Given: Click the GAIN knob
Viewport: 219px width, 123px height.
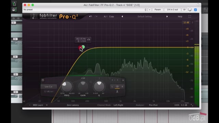Looking at the screenshot, I should point(83,86).
